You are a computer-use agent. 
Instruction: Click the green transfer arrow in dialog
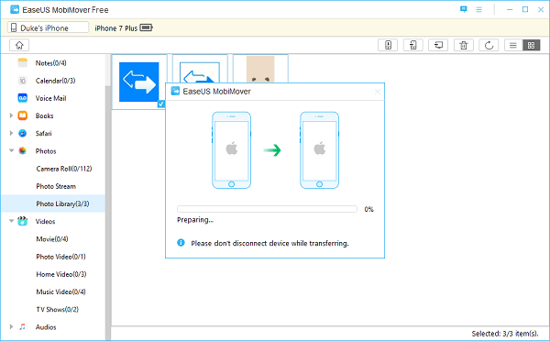tap(272, 150)
